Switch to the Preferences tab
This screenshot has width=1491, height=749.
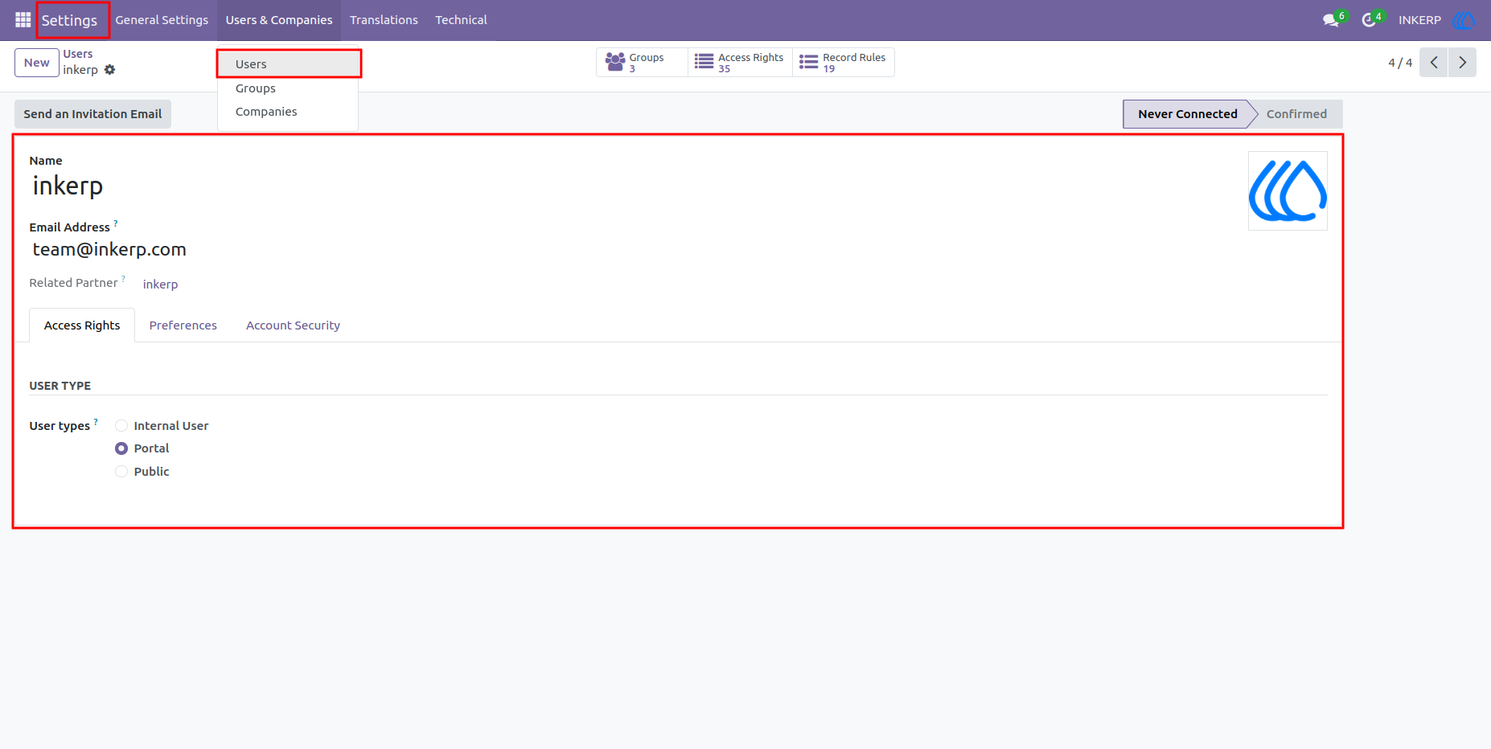[x=183, y=325]
